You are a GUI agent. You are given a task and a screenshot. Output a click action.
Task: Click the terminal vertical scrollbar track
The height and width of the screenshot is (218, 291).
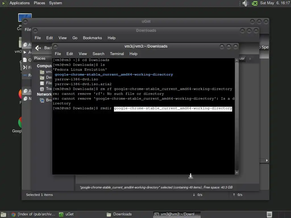[x=237, y=116]
